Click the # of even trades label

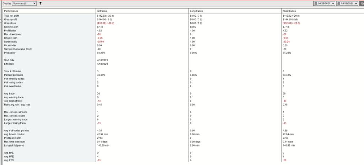tap(12, 86)
